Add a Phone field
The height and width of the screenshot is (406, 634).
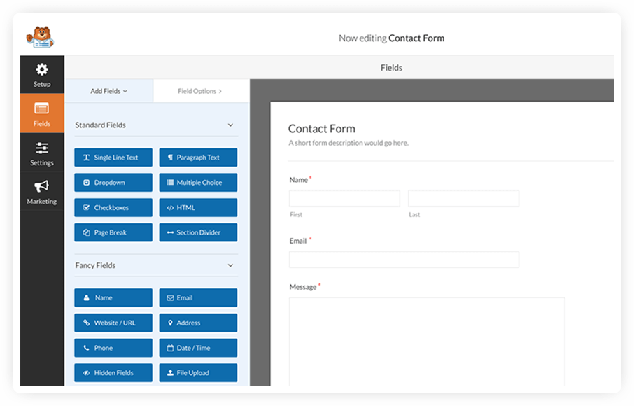(113, 348)
